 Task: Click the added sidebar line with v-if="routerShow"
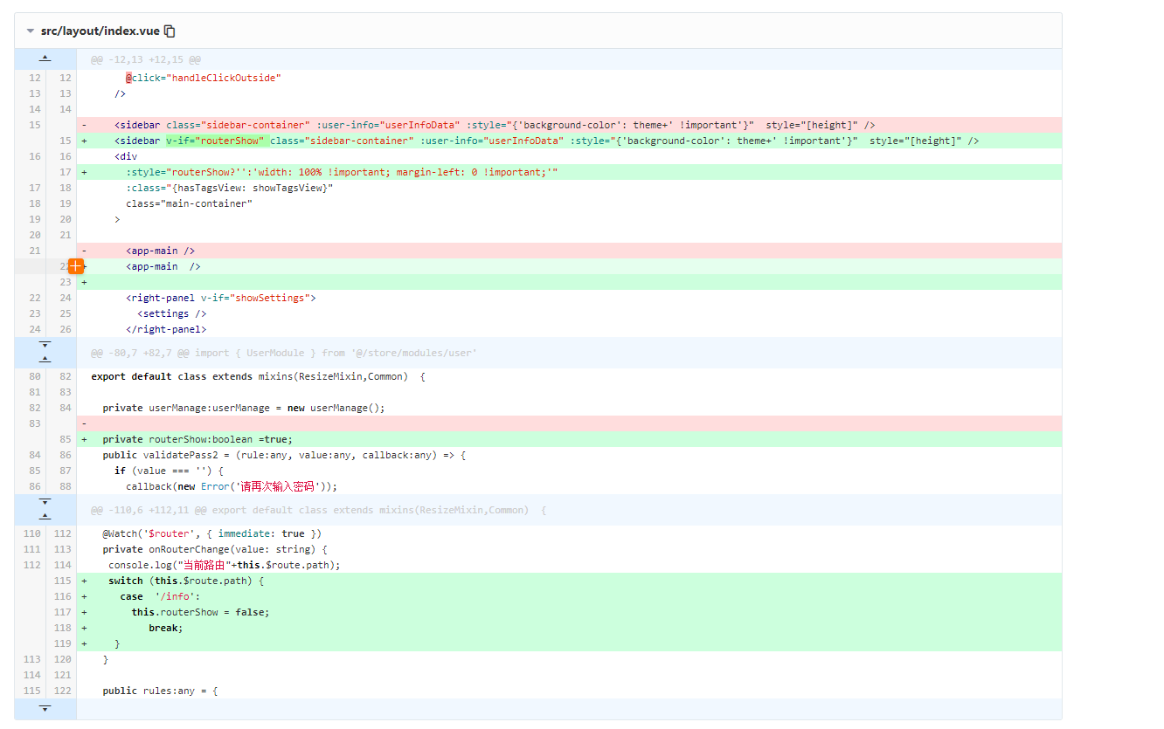coord(569,141)
